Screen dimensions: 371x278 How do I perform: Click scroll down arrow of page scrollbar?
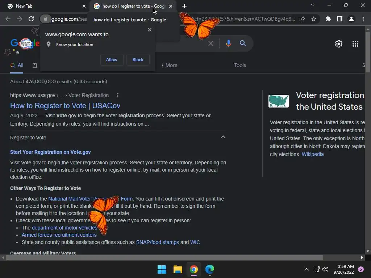click(368, 251)
